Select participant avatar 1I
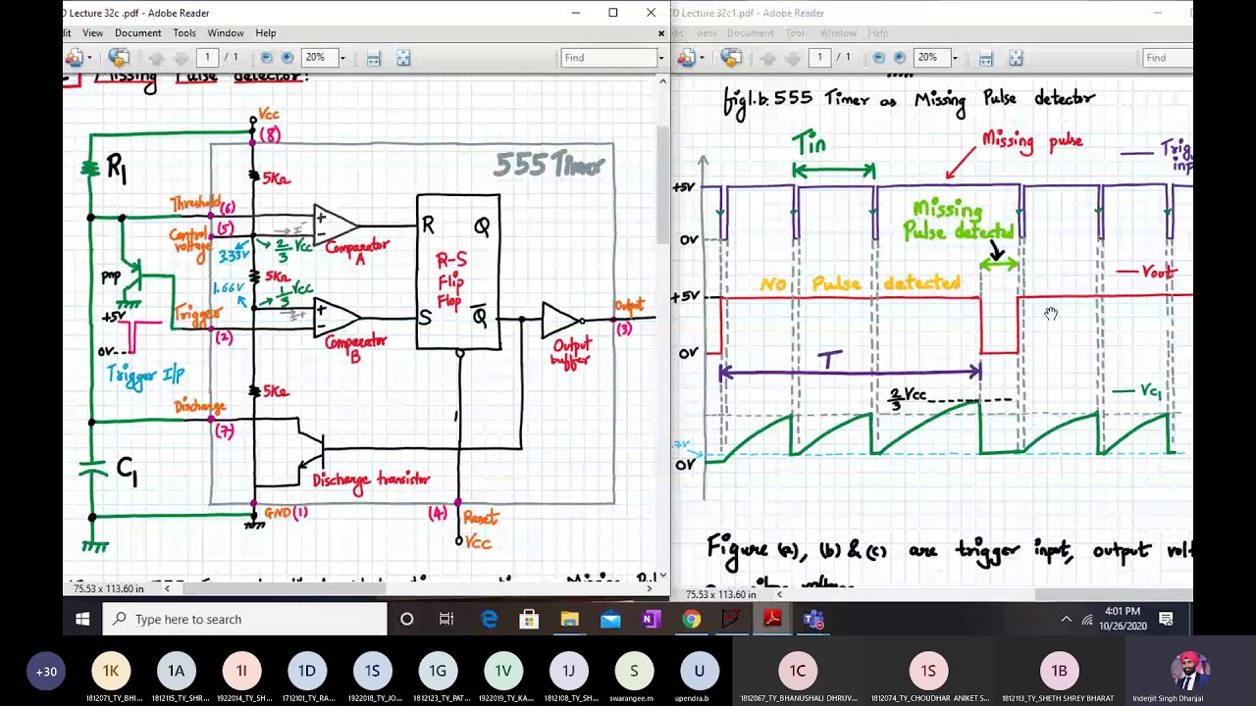This screenshot has height=706, width=1256. coord(241,672)
